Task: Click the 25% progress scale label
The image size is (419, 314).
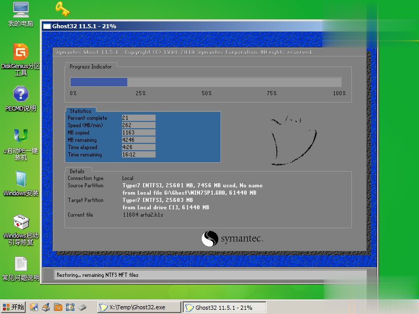Action: tap(140, 93)
